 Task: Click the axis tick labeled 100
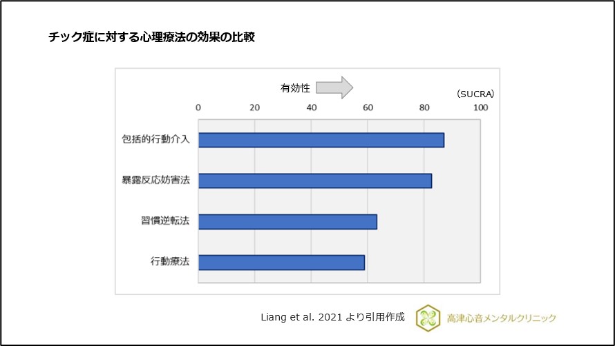[480, 108]
